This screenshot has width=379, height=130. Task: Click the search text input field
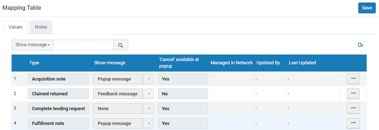coord(83,45)
